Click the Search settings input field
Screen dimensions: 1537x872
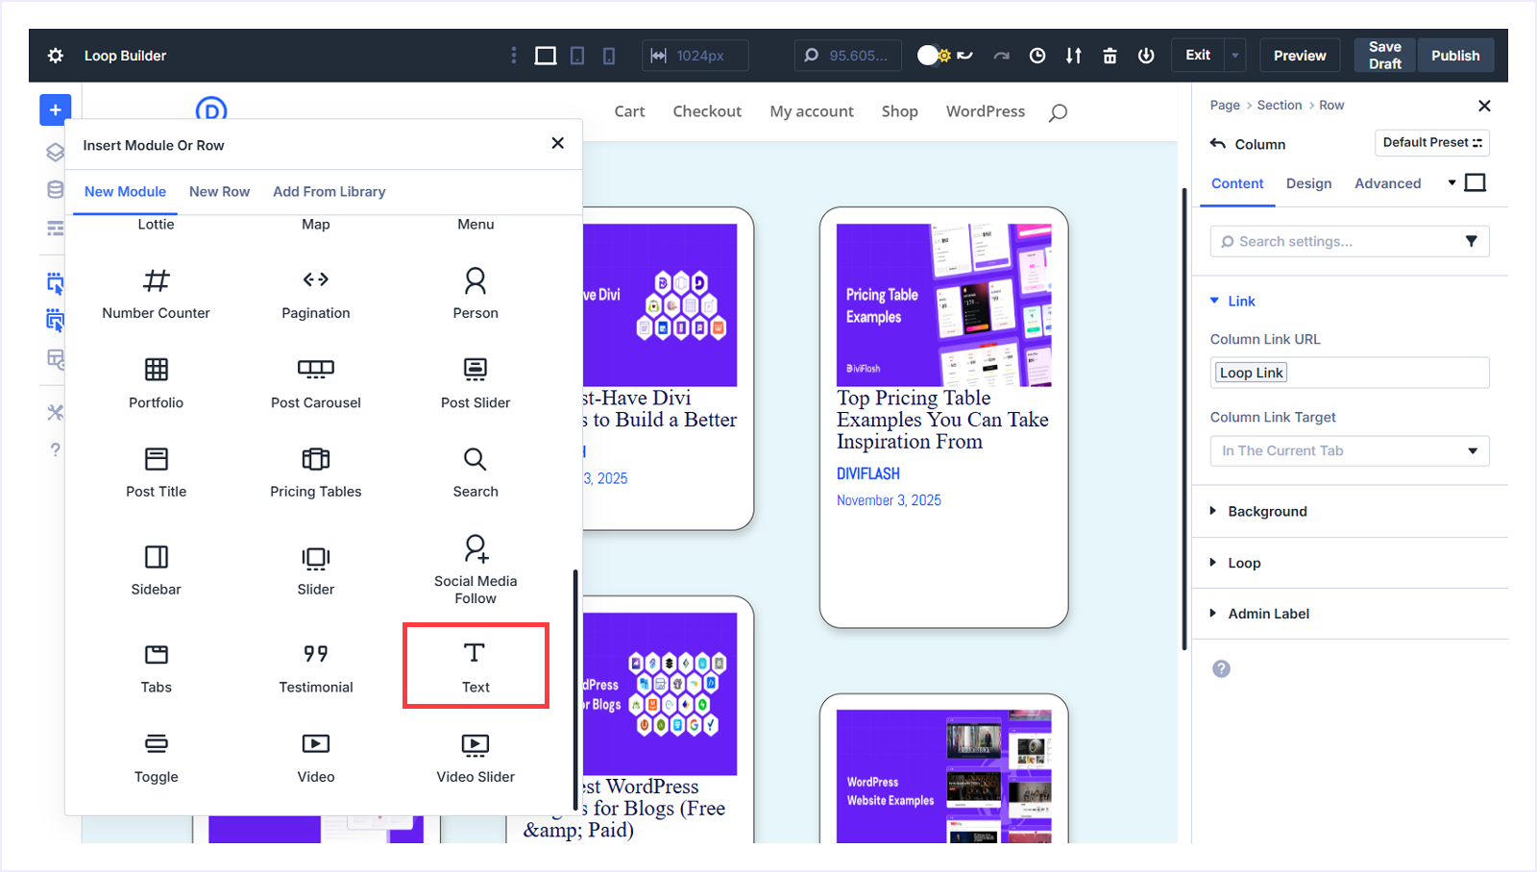click(x=1340, y=241)
